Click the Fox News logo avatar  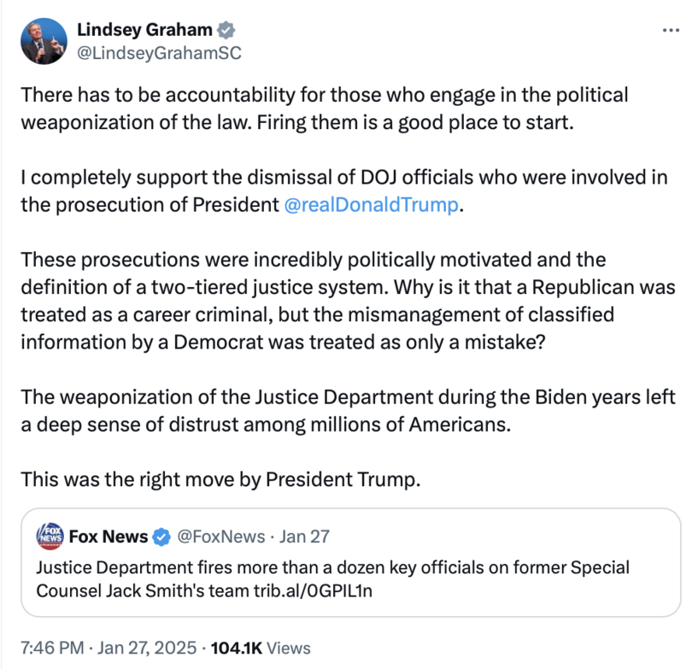click(49, 537)
